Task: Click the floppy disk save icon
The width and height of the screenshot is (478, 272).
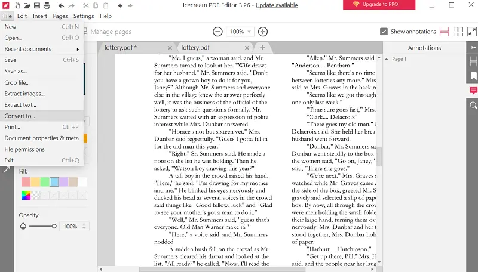Action: coord(37,5)
